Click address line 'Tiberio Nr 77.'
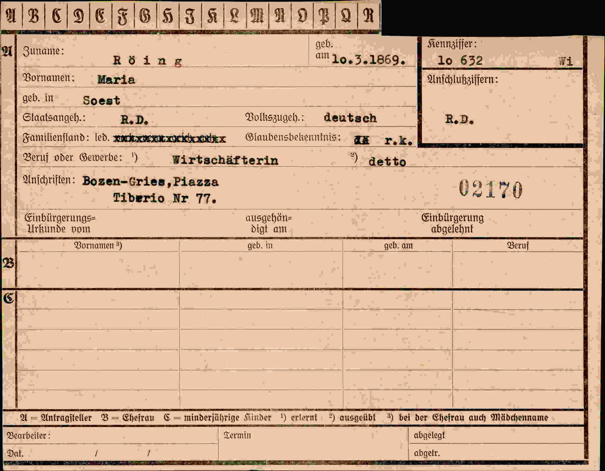Image resolution: width=605 pixels, height=471 pixels. click(x=165, y=198)
